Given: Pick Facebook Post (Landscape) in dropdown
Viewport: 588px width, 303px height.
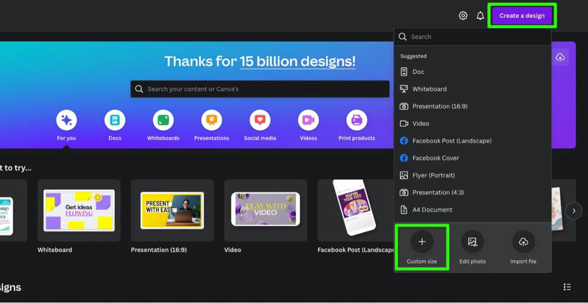Looking at the screenshot, I should tap(473, 140).
